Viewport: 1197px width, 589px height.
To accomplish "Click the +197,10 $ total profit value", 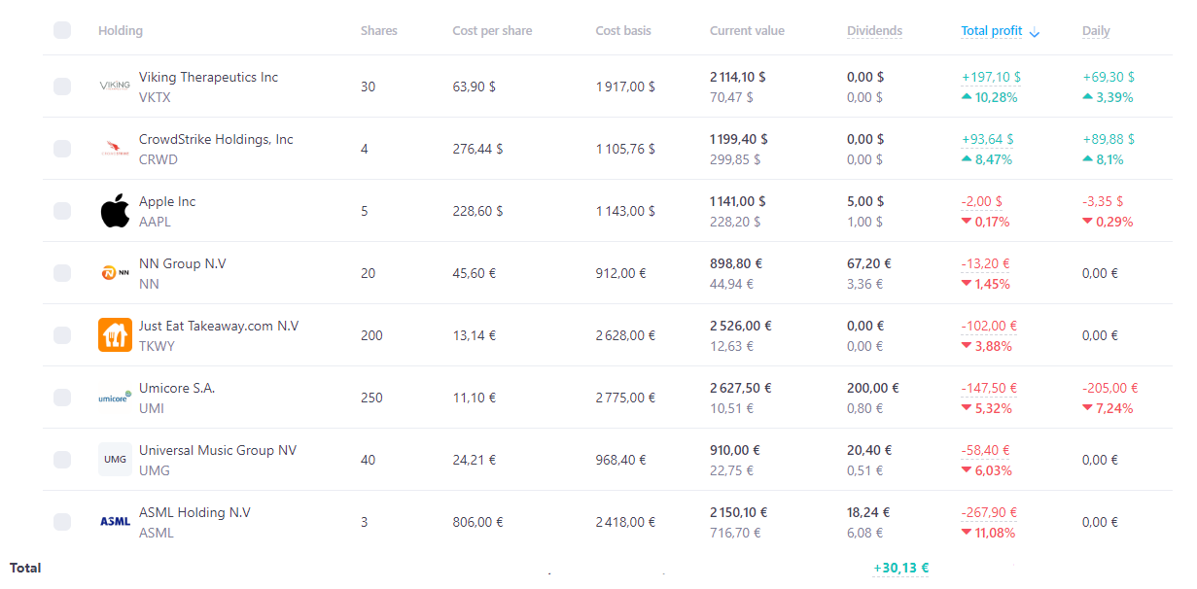I will [x=991, y=77].
